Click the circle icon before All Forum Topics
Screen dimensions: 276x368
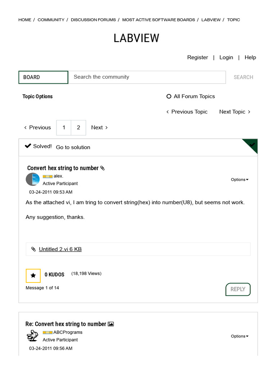point(169,96)
